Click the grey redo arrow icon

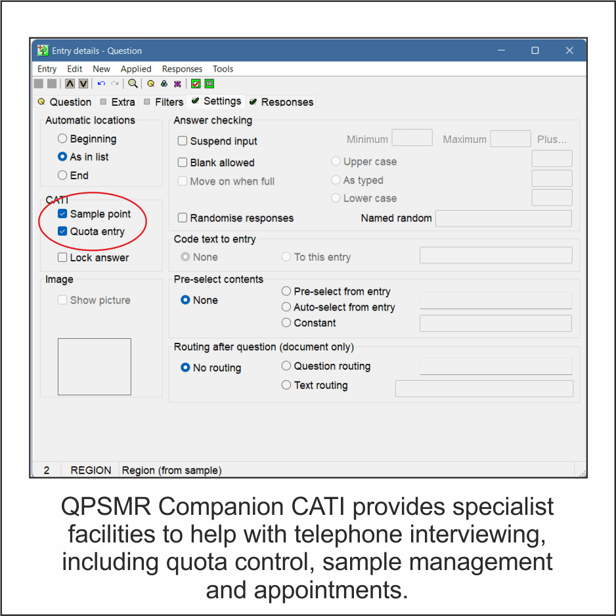coord(115,83)
